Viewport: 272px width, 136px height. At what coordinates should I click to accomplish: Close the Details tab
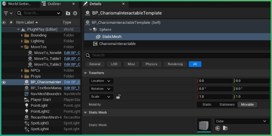[x=123, y=4]
